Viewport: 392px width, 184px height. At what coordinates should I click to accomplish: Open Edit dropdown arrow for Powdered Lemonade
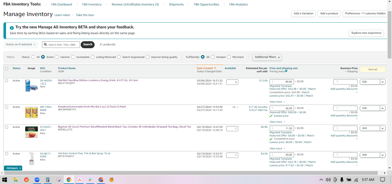(383, 108)
